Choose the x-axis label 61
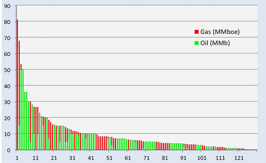 coord(128,157)
